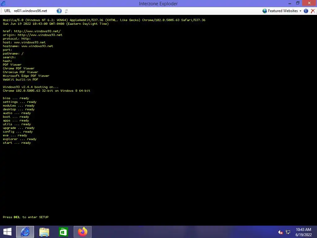The width and height of the screenshot is (317, 238).
Task: Restore down the Interzone Exploder window
Action: click(x=297, y=3)
